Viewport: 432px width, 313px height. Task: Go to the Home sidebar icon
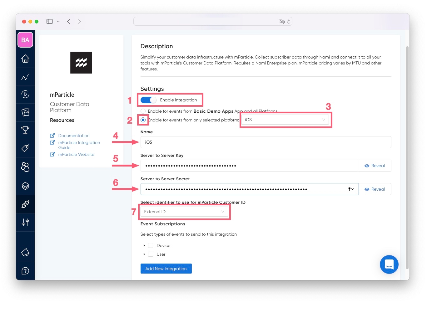click(25, 59)
